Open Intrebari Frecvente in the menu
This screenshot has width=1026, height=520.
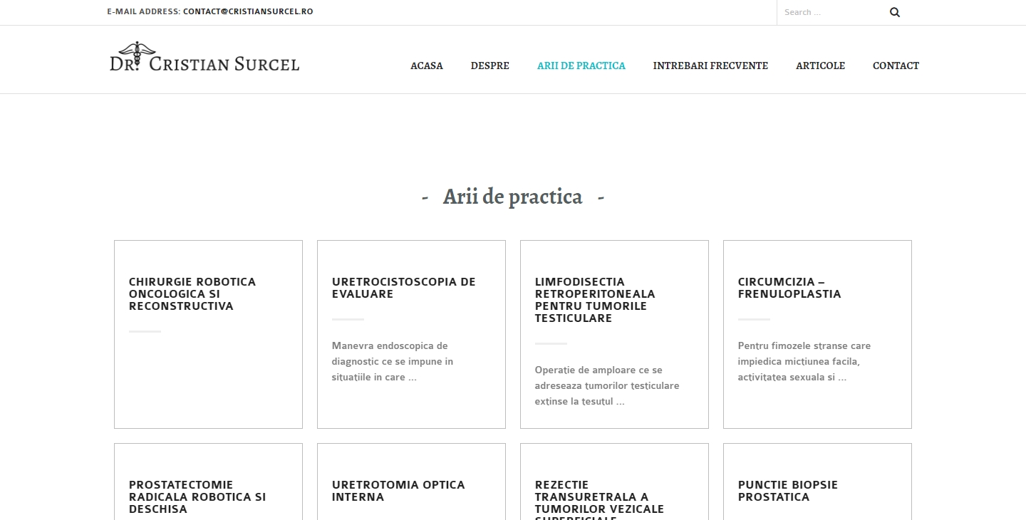[x=710, y=66]
